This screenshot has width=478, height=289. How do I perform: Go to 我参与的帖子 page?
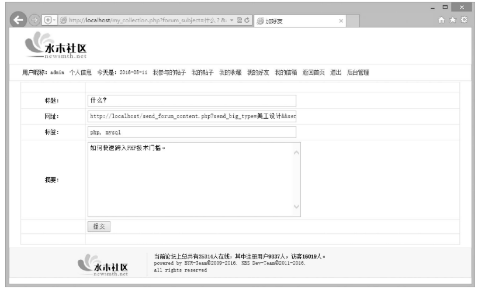click(x=169, y=73)
